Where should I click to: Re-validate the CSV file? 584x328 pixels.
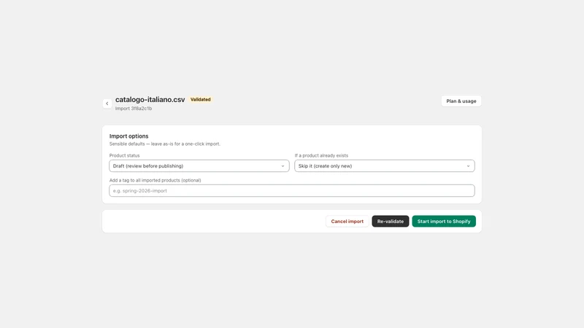pos(391,222)
